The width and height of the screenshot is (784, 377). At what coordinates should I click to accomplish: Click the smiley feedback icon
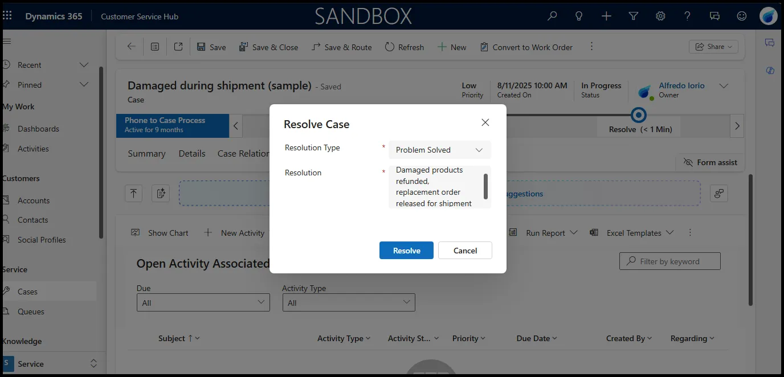click(x=742, y=16)
